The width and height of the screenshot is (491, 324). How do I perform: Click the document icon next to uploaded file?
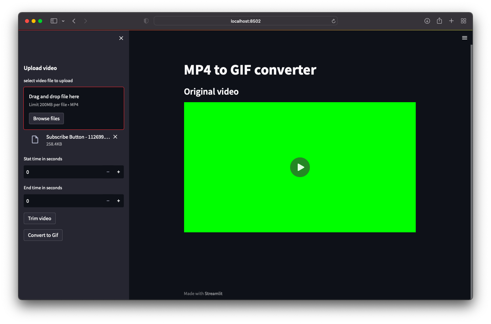click(x=35, y=139)
